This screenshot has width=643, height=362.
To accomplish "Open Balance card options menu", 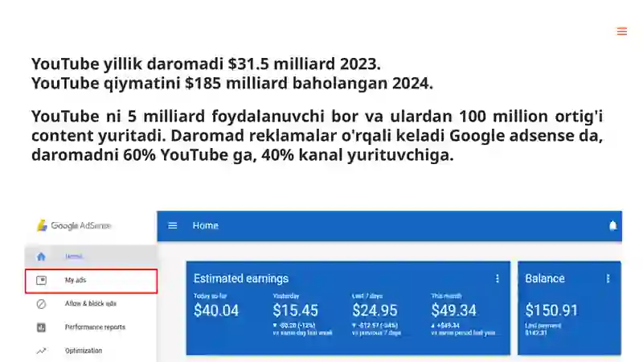I will (608, 278).
